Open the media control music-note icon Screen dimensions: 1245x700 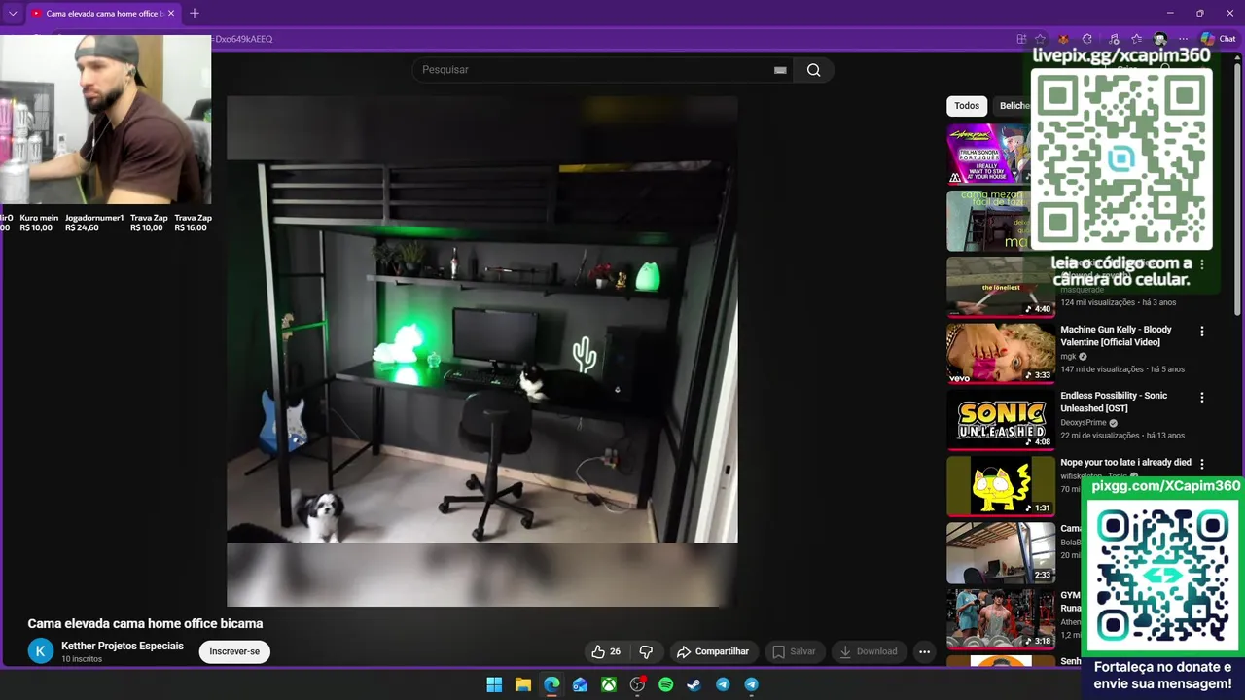click(x=1114, y=39)
